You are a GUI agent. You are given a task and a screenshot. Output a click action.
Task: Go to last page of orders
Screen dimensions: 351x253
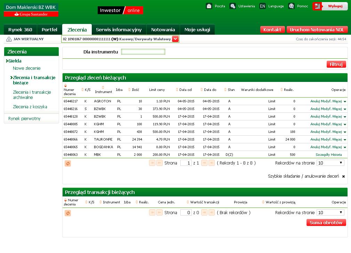(211, 163)
